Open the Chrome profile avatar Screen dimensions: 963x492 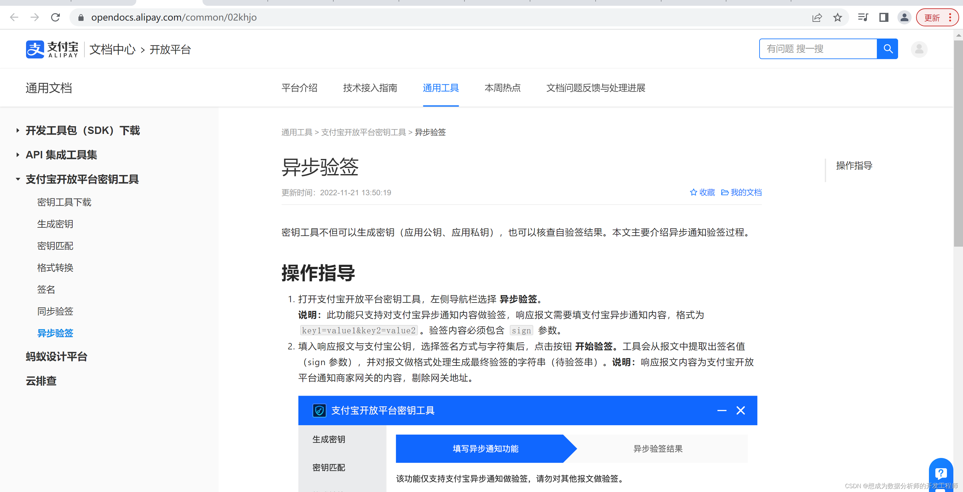click(x=904, y=18)
